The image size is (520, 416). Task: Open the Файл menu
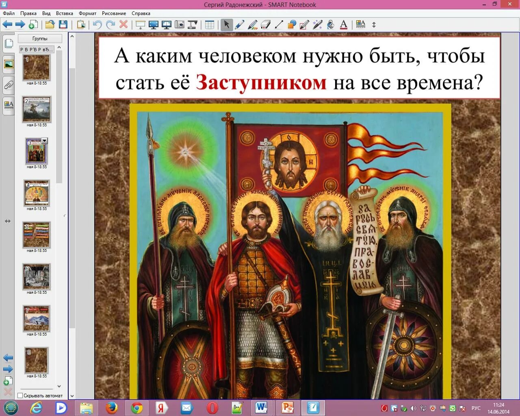pos(9,13)
